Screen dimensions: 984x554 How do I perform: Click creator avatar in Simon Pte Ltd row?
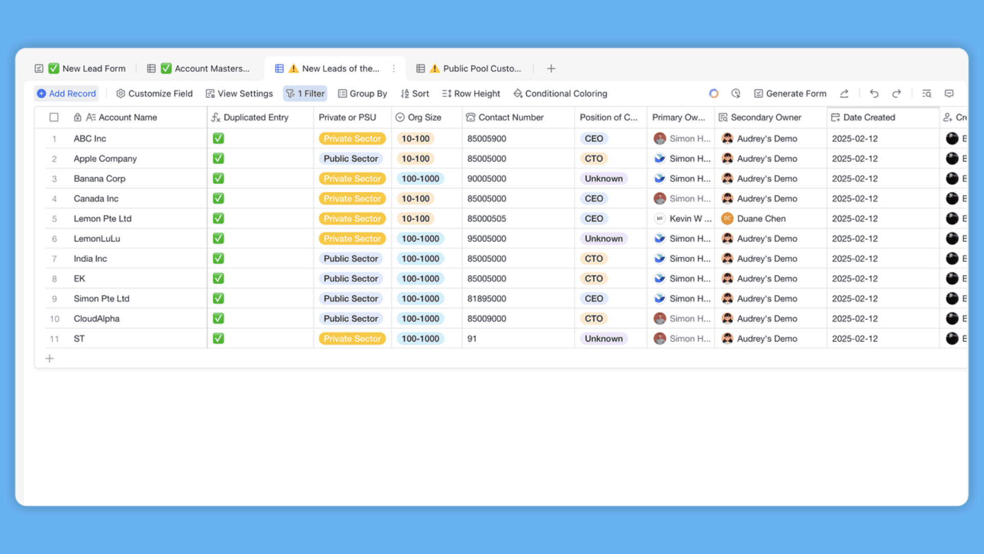[952, 299]
